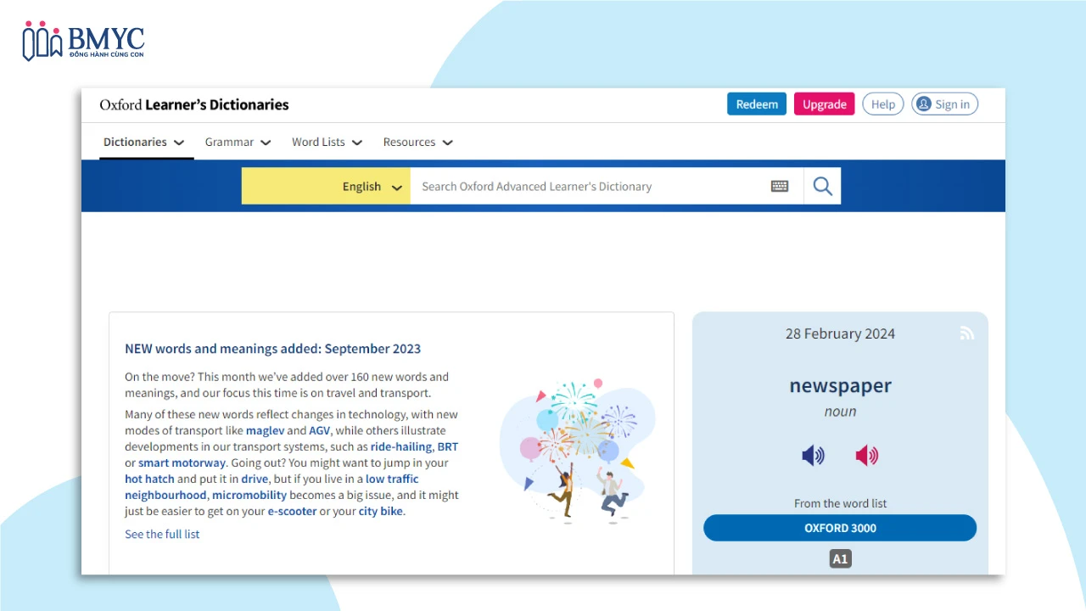The width and height of the screenshot is (1086, 611).
Task: Click the BMYC logo
Action: [x=83, y=42]
